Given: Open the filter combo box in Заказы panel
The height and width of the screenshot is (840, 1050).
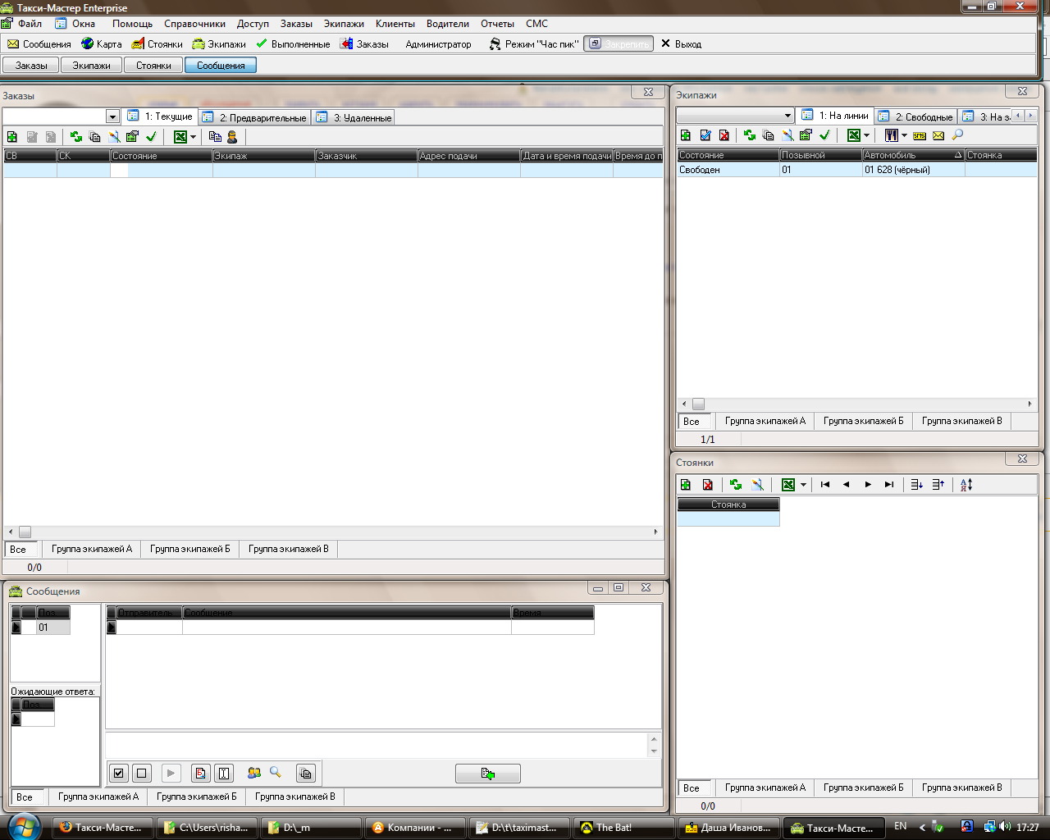Looking at the screenshot, I should (112, 117).
